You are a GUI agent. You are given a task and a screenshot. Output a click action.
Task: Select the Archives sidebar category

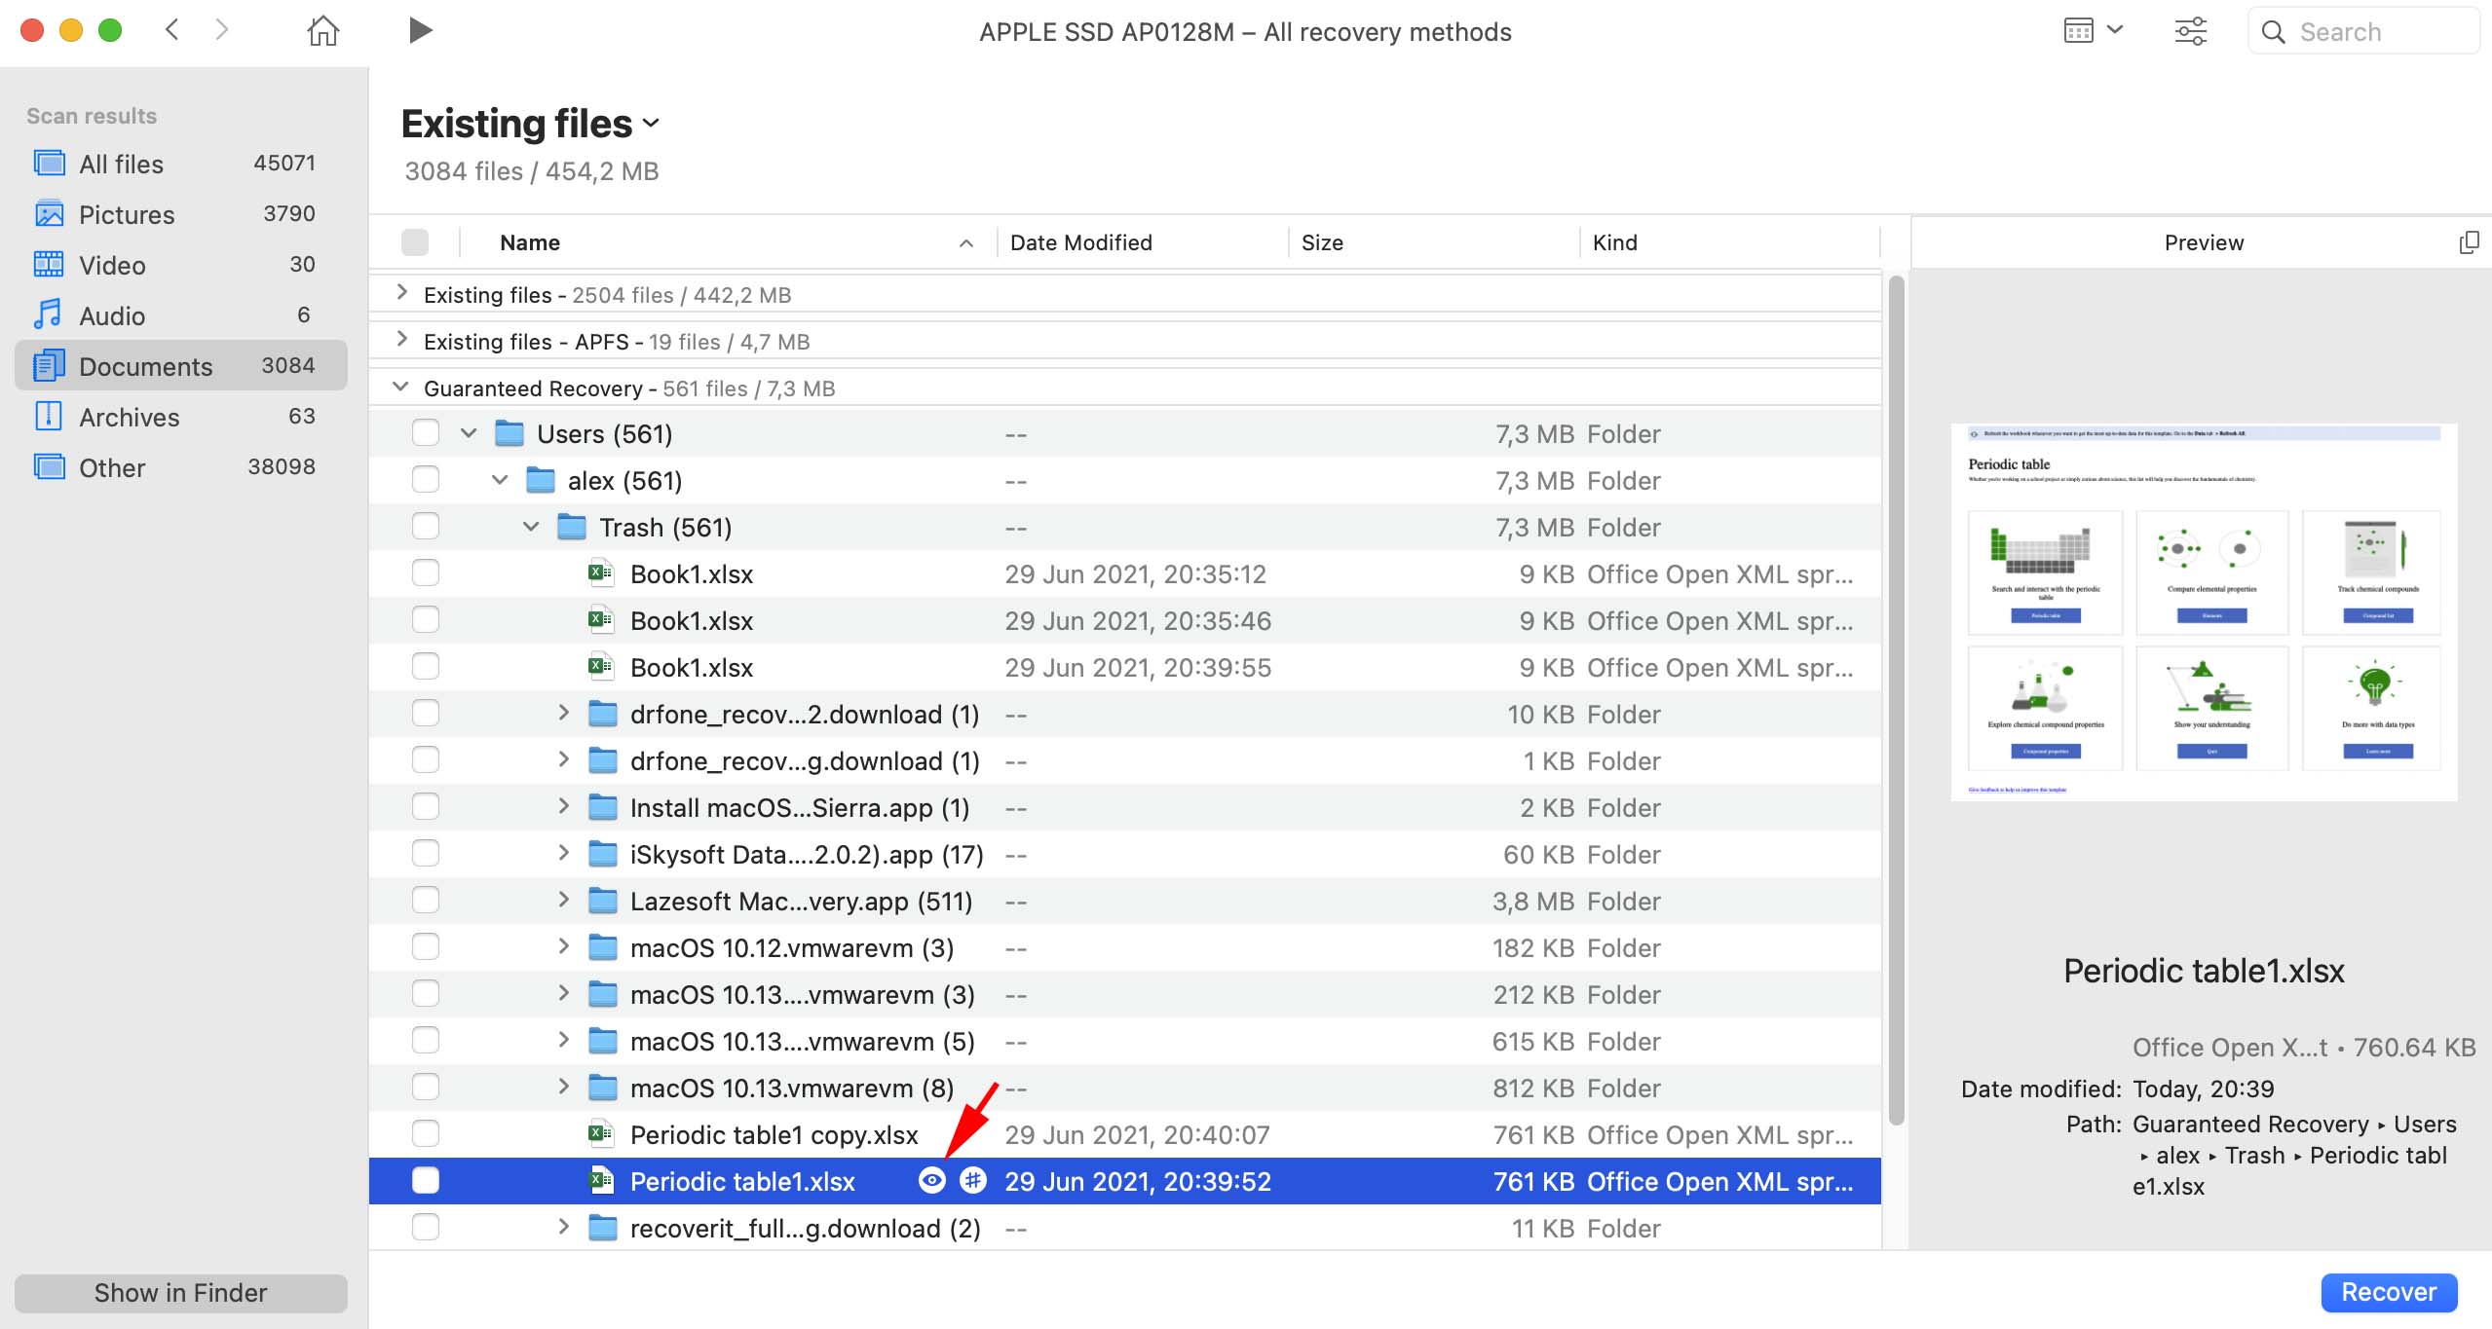point(131,415)
